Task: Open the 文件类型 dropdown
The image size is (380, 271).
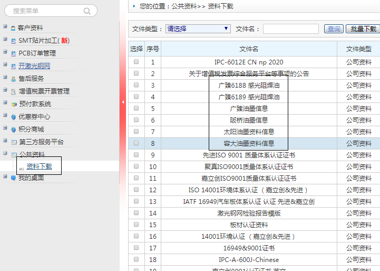Action: [198, 29]
